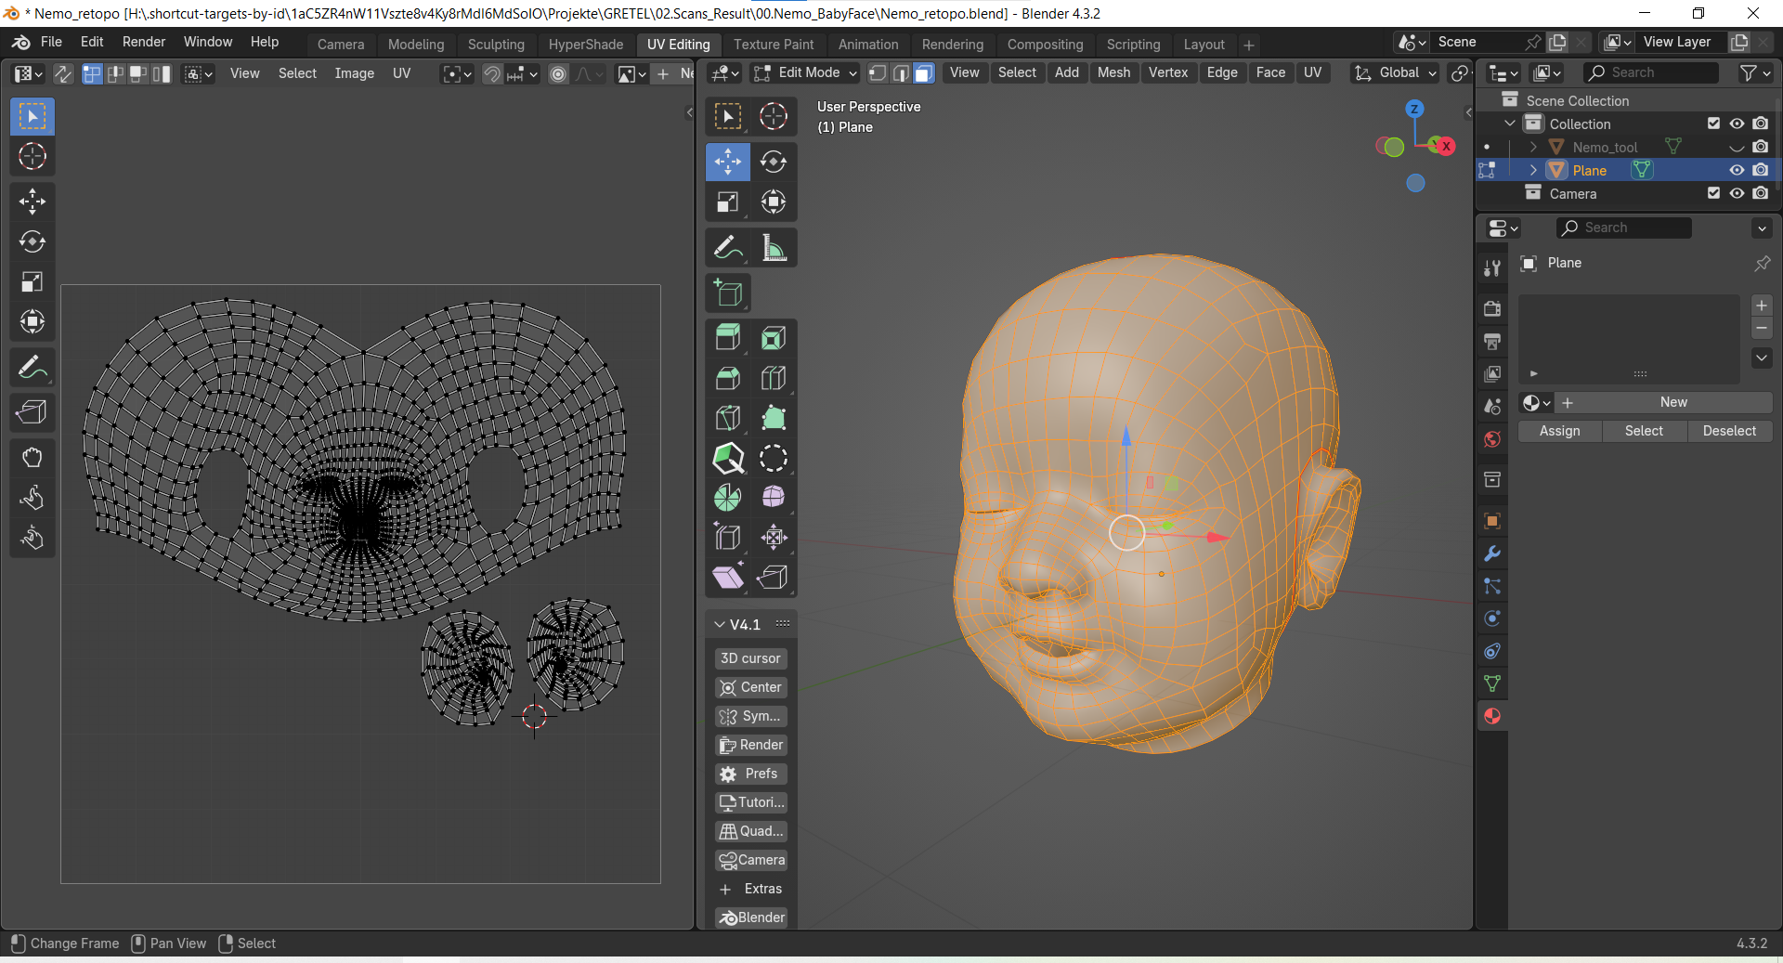This screenshot has height=963, width=1783.
Task: Select the Annotate tool in UV editor
Action: tap(33, 369)
